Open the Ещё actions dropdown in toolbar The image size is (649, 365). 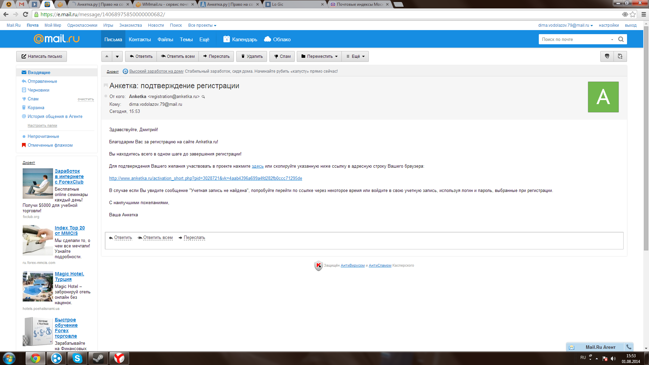click(x=355, y=56)
